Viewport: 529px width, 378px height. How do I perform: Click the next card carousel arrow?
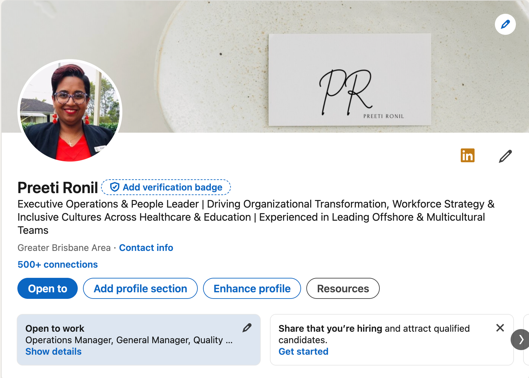coord(520,339)
